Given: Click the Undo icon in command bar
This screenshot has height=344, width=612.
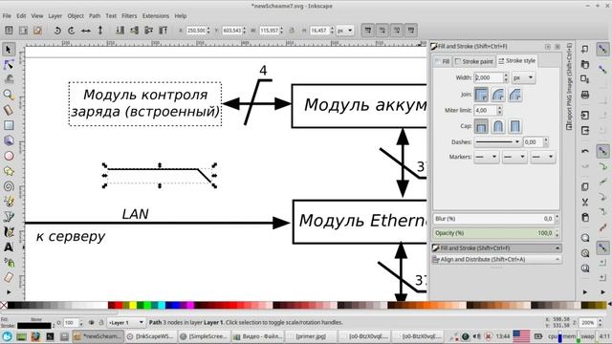Looking at the screenshot, I should point(584,151).
